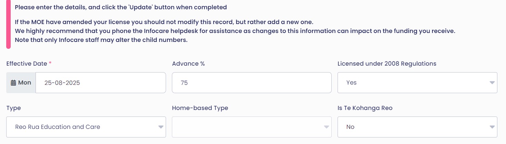
Task: Open the empty Home-based Type dropdown
Action: (x=247, y=127)
